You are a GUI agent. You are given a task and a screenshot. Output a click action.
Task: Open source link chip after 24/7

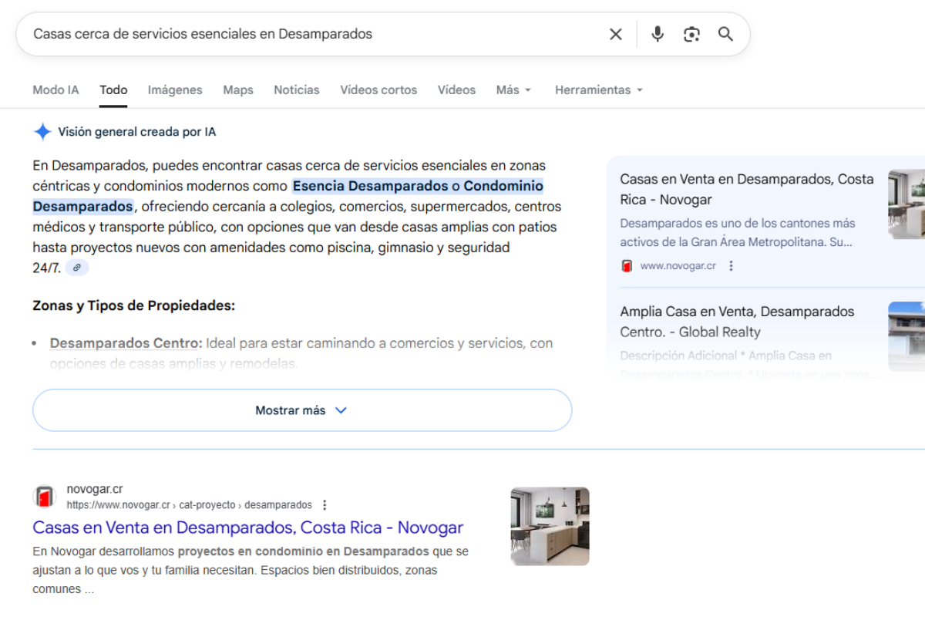click(x=77, y=268)
